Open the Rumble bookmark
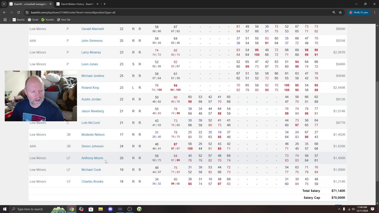 point(47,20)
